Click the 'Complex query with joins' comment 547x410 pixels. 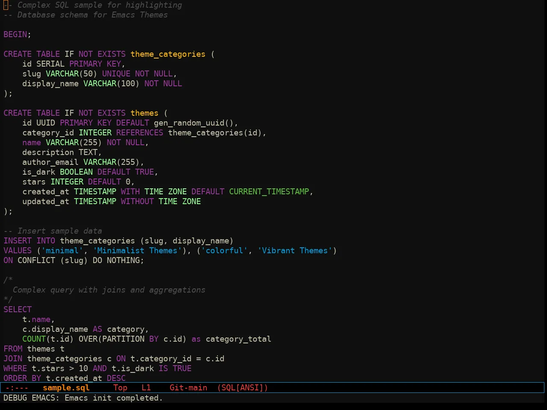coord(109,290)
